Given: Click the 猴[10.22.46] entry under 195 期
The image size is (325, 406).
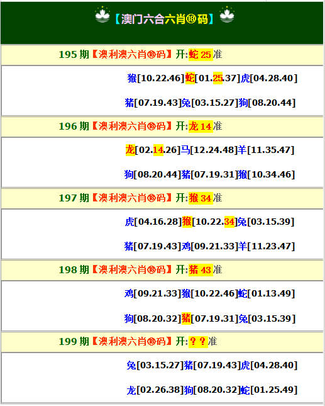Looking at the screenshot, I should (156, 78).
